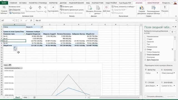The image size is (178, 100).
Task: Click the formula bar cancel X icon
Action: tap(21, 20)
